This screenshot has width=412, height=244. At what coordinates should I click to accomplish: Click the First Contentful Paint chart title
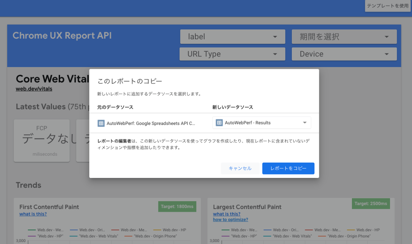coord(49,207)
